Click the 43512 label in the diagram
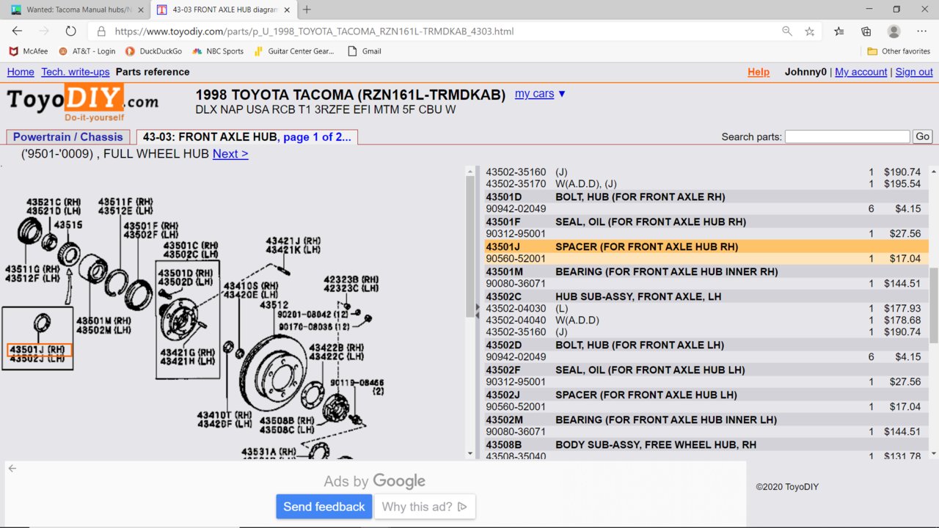 click(275, 304)
